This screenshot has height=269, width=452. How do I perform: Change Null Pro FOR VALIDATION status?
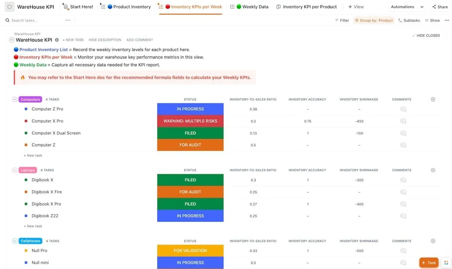(190, 251)
